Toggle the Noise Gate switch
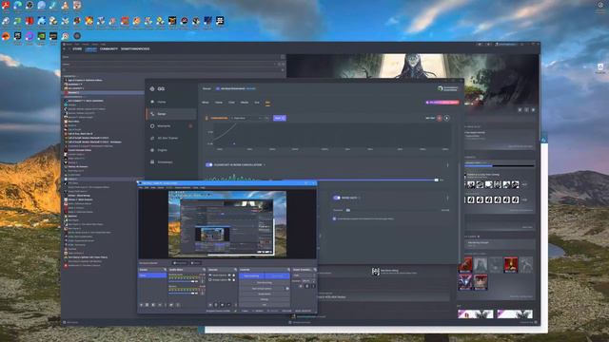The width and height of the screenshot is (609, 342). pos(337,198)
